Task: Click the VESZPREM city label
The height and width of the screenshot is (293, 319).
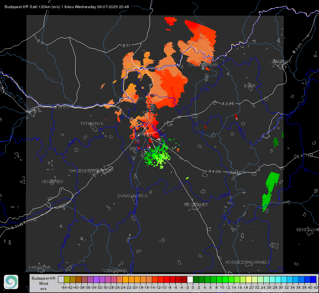Action: (x=52, y=181)
